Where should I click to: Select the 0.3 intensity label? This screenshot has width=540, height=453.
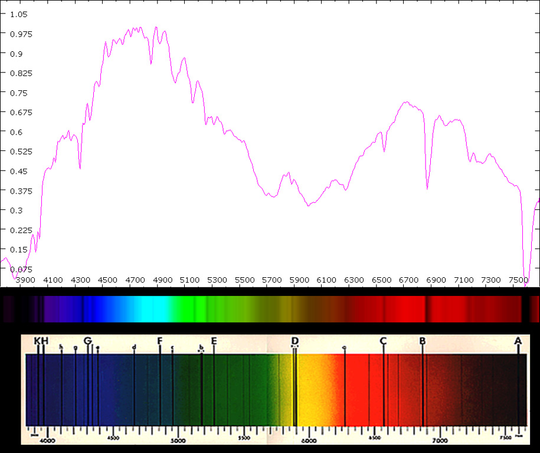[x=16, y=211]
